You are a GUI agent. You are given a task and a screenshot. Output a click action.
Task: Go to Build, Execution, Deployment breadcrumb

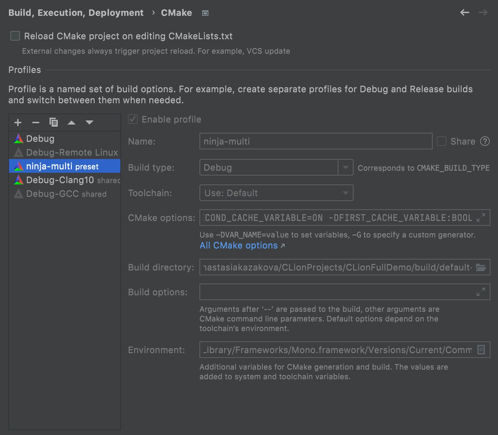[x=76, y=13]
